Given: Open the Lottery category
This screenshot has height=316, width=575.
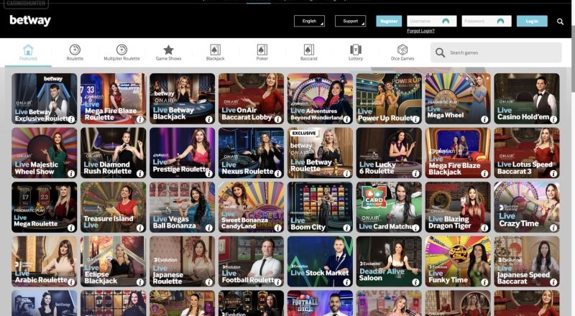Looking at the screenshot, I should 356,52.
